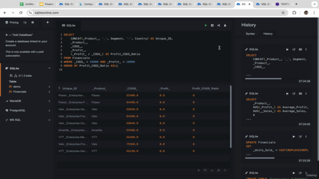This screenshot has width=319, height=179.
Task: Open the Chrome three-dot menu
Action: point(314,13)
